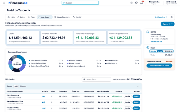Click Detalle for FIMA Premium A
The image size is (180, 112).
pos(127,96)
